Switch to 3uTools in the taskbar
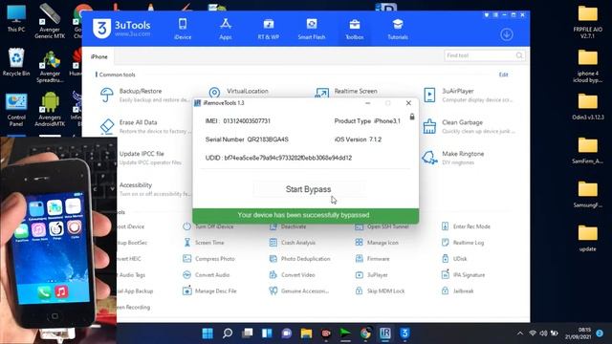This screenshot has width=612, height=344. [404, 333]
